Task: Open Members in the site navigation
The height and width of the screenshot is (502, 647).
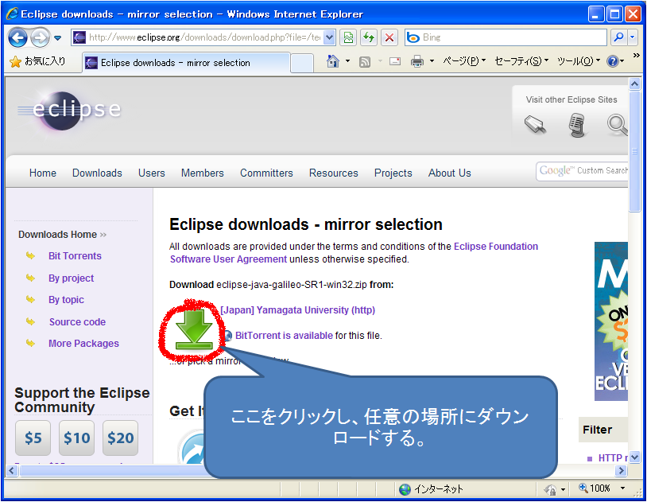Action: pyautogui.click(x=203, y=173)
